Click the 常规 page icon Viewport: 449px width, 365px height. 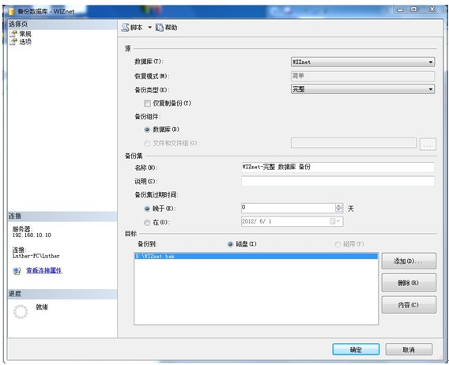pyautogui.click(x=13, y=34)
